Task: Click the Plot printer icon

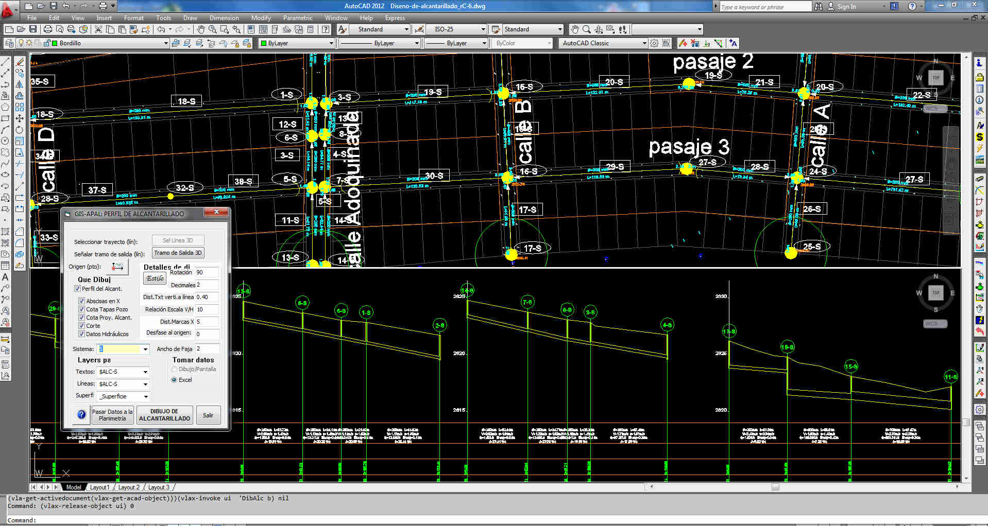Action: click(48, 29)
